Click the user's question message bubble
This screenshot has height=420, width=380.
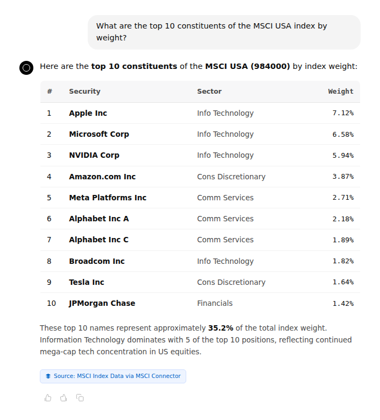(x=224, y=32)
